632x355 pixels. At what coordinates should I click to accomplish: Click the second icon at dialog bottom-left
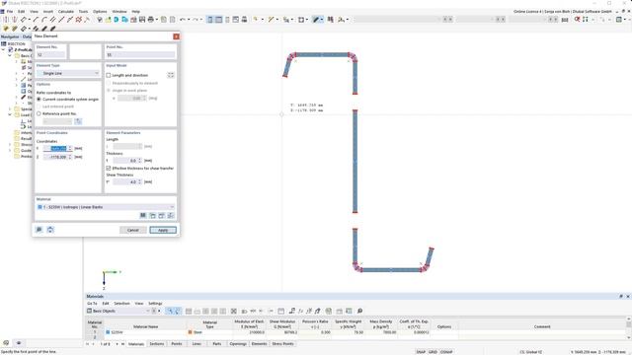50,230
